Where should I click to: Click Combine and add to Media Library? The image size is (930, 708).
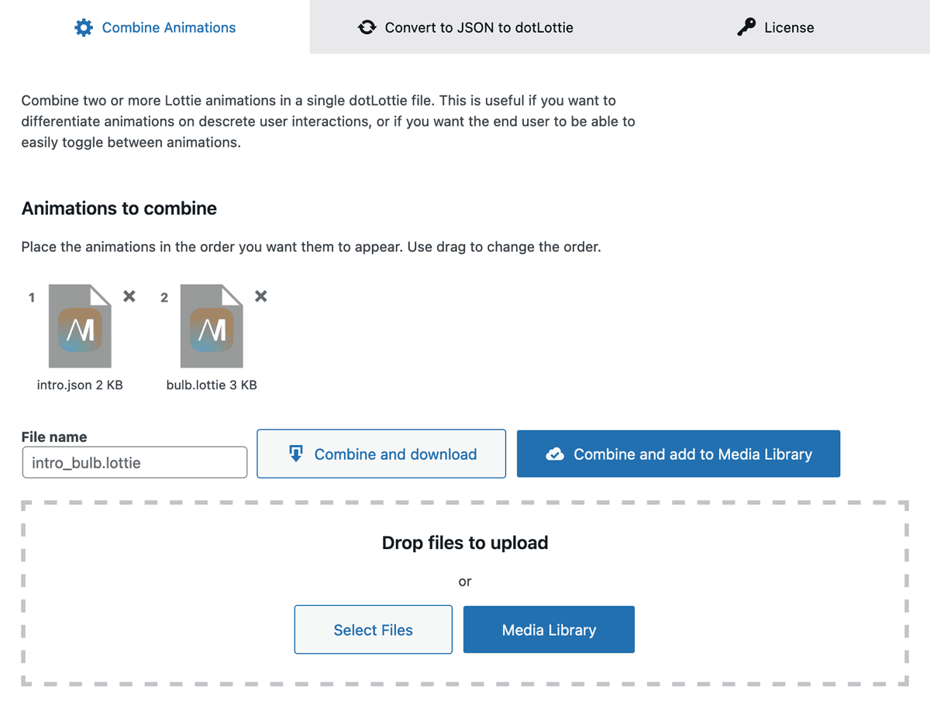click(678, 454)
